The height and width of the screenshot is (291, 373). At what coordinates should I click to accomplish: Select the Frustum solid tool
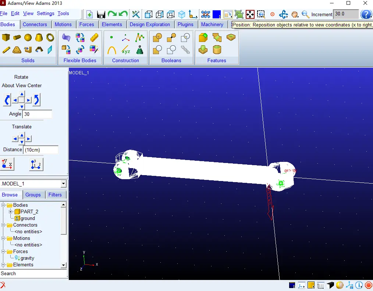[x=39, y=38]
